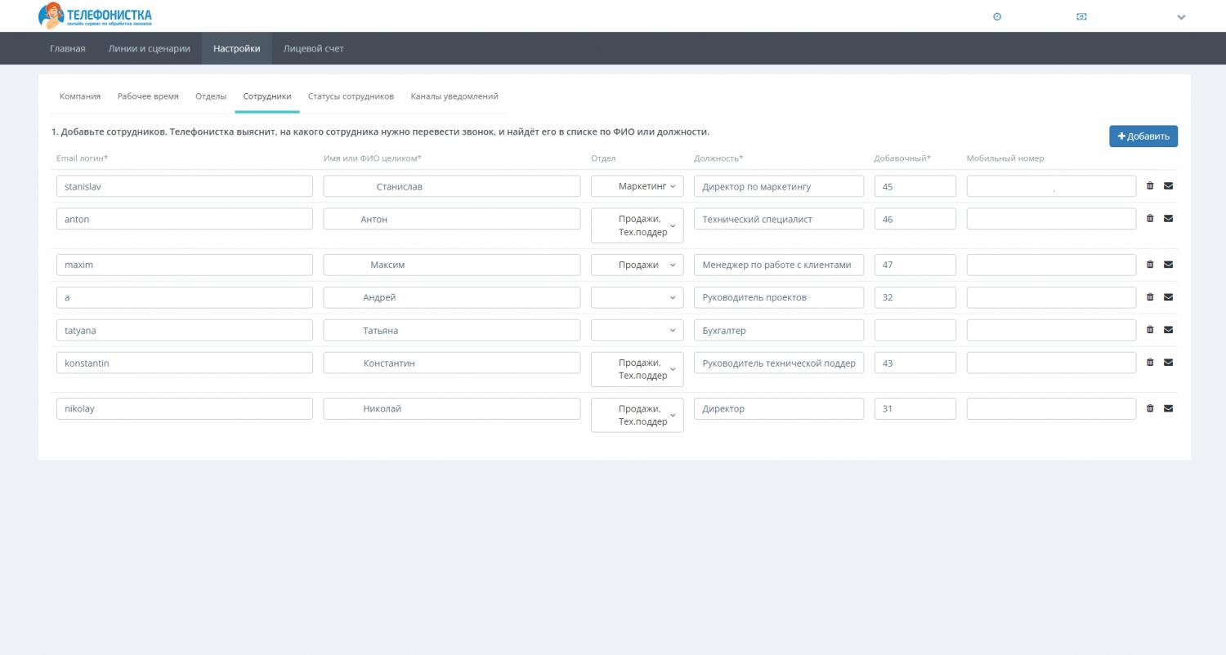Expand empty department dropdown for Татьяна
This screenshot has width=1226, height=655.
(x=637, y=330)
